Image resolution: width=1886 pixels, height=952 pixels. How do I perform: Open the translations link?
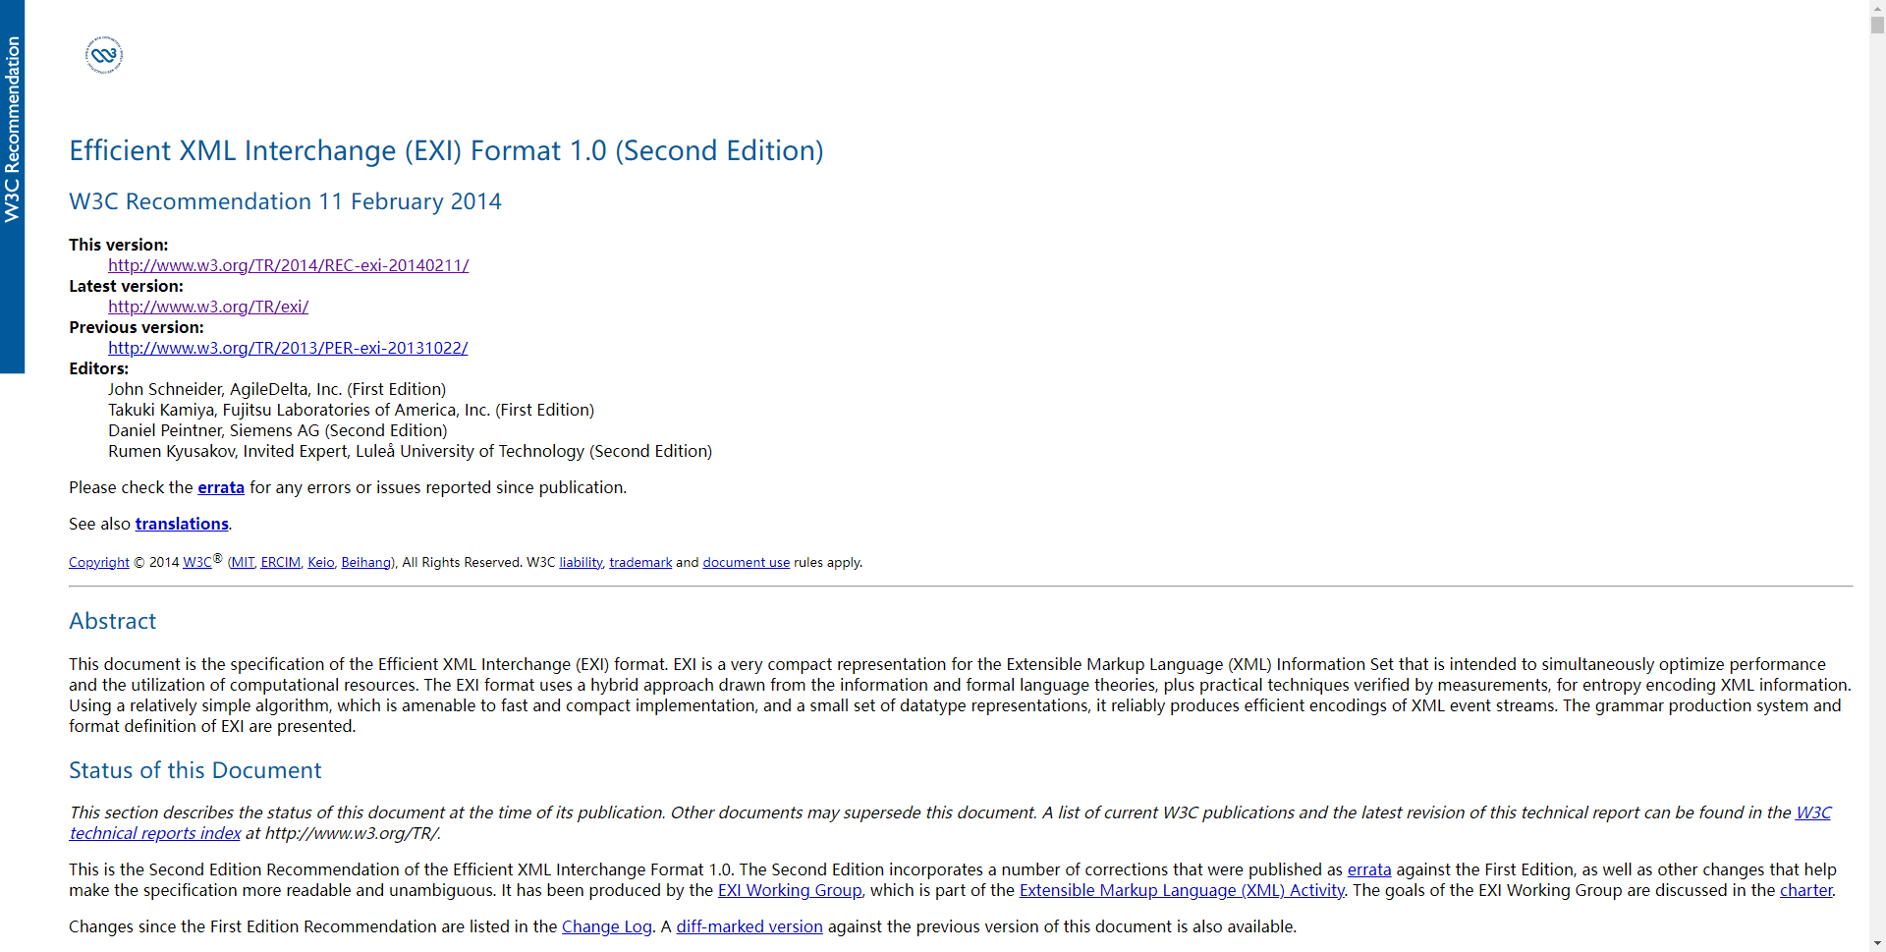click(182, 524)
